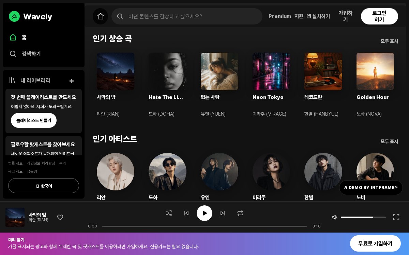Click now-playing album art thumbnail
The width and height of the screenshot is (409, 255).
pyautogui.click(x=15, y=217)
